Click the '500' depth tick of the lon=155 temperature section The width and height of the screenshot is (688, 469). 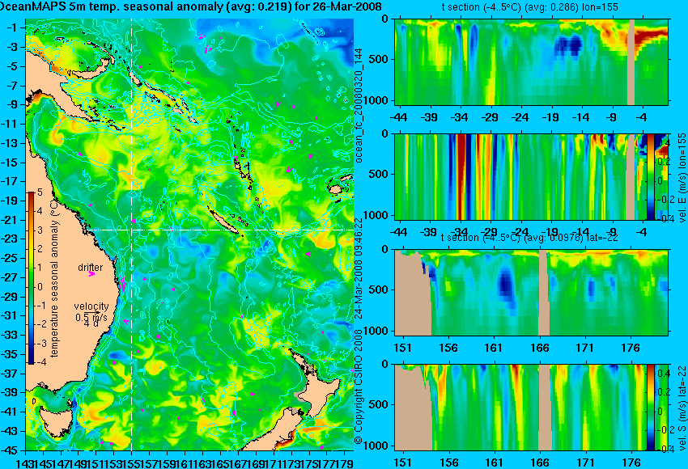tap(379, 60)
